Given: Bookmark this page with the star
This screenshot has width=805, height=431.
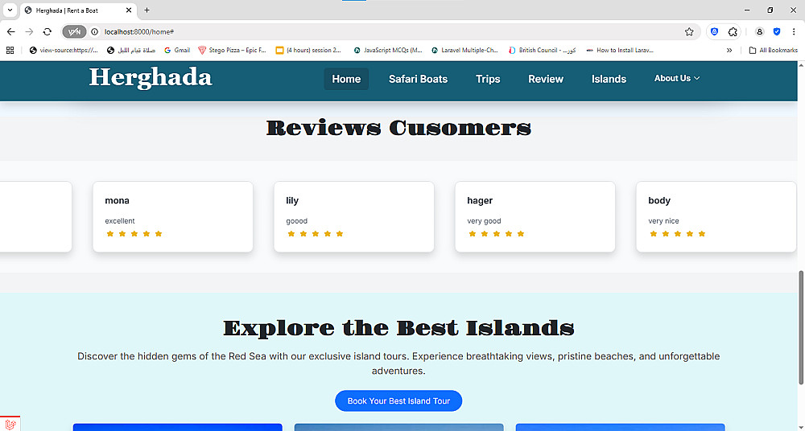Looking at the screenshot, I should [x=689, y=32].
